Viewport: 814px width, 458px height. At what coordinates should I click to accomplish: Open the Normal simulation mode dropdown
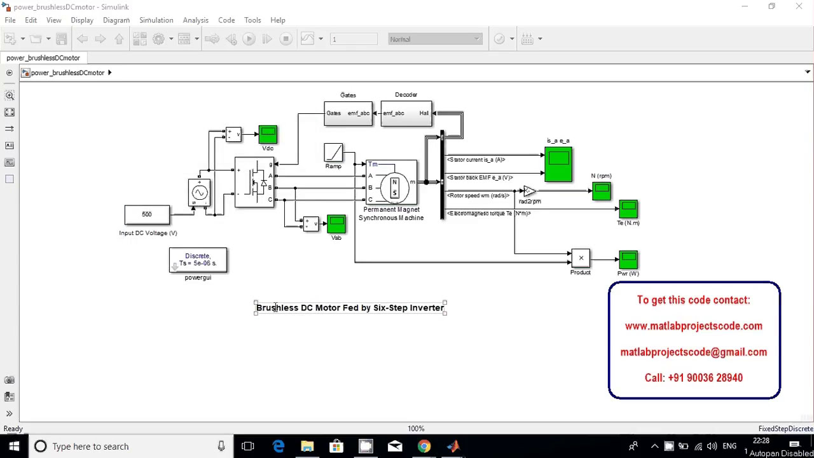pyautogui.click(x=435, y=39)
